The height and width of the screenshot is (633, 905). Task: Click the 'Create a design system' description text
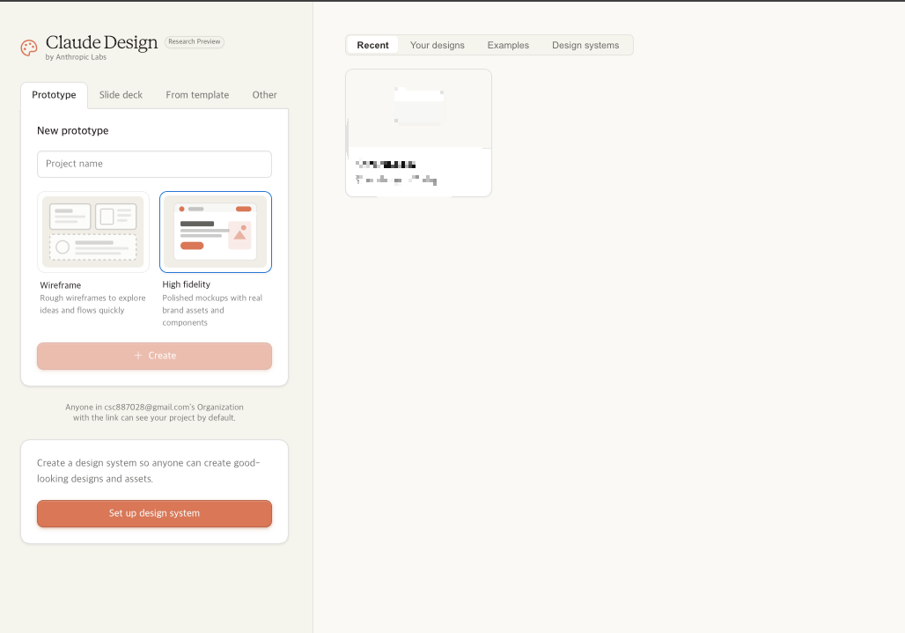(x=148, y=470)
